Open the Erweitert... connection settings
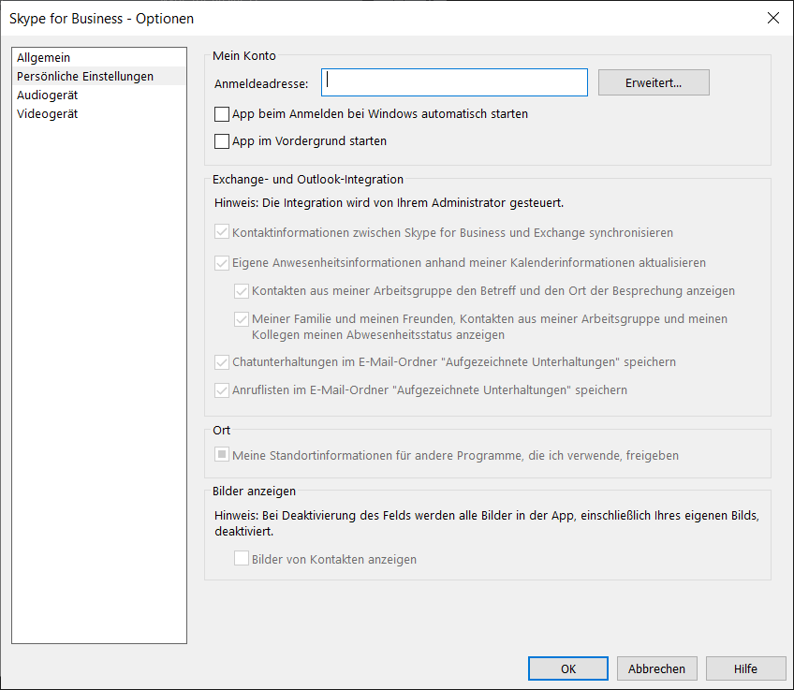 pyautogui.click(x=654, y=82)
